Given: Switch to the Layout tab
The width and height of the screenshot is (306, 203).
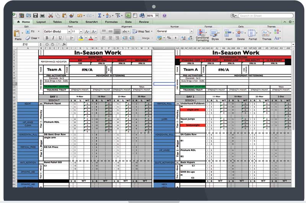Looking at the screenshot, I should 41,22.
